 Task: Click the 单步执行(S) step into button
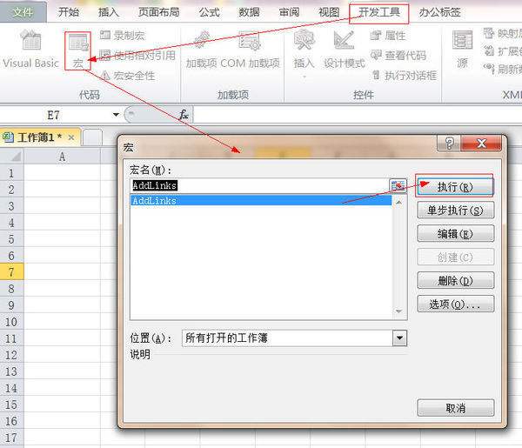[455, 210]
